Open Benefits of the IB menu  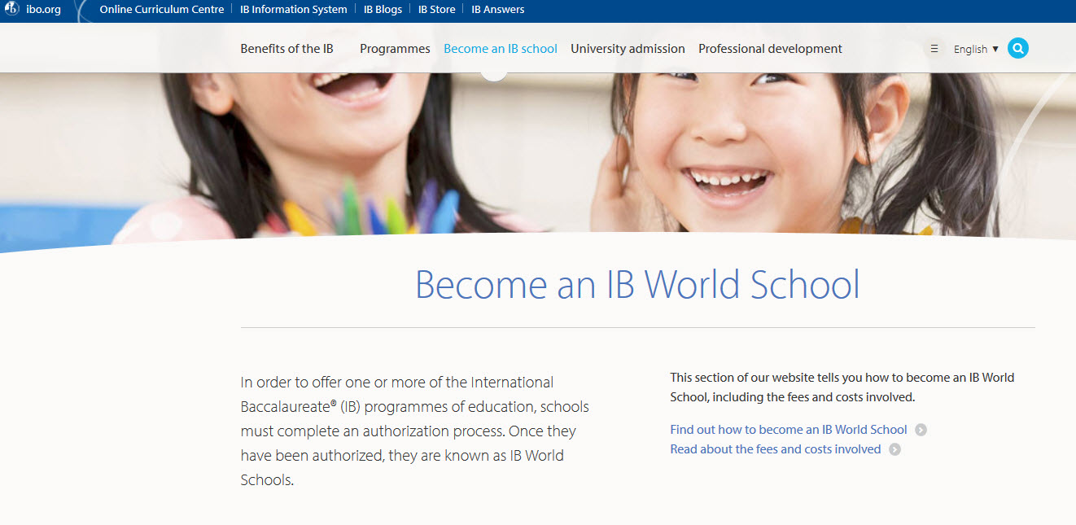click(x=286, y=49)
